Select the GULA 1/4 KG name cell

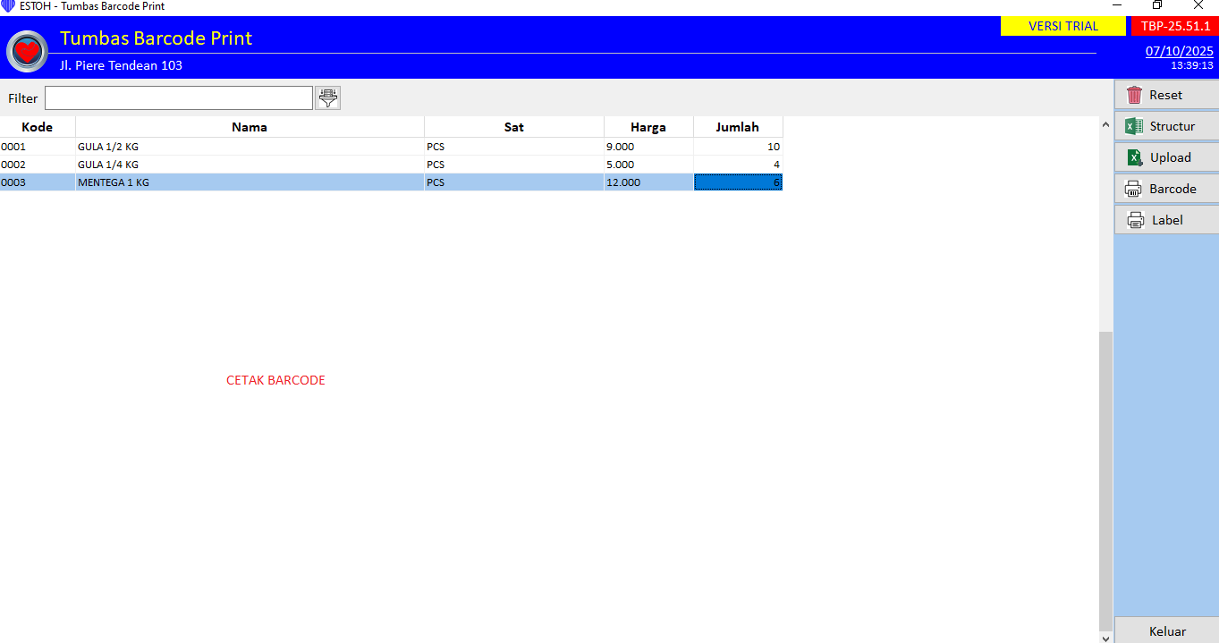pos(250,165)
